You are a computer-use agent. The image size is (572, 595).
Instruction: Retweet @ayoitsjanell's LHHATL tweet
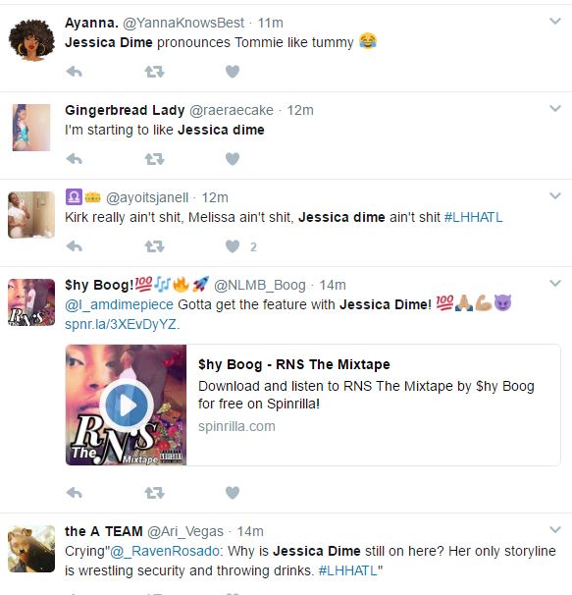pos(154,246)
